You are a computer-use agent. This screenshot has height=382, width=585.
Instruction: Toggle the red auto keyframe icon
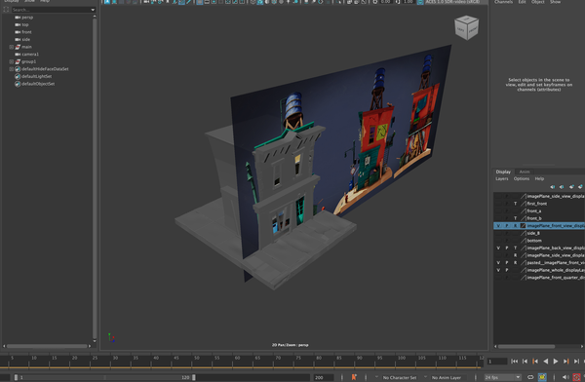(x=577, y=377)
